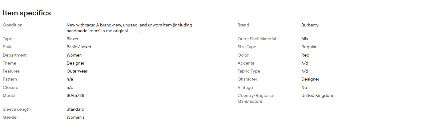Expand the truncated Condition description ellipsis
This screenshot has height=127, width=447.
coord(131,31)
